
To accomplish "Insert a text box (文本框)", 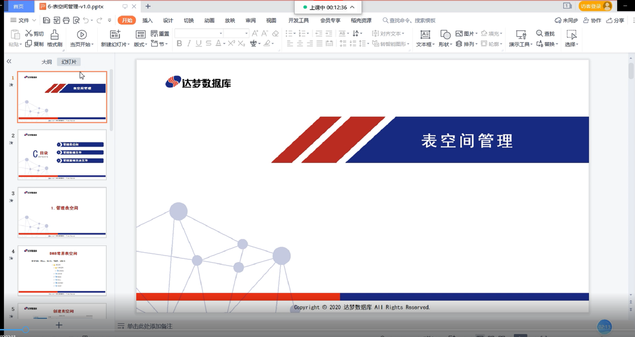I will point(425,35).
